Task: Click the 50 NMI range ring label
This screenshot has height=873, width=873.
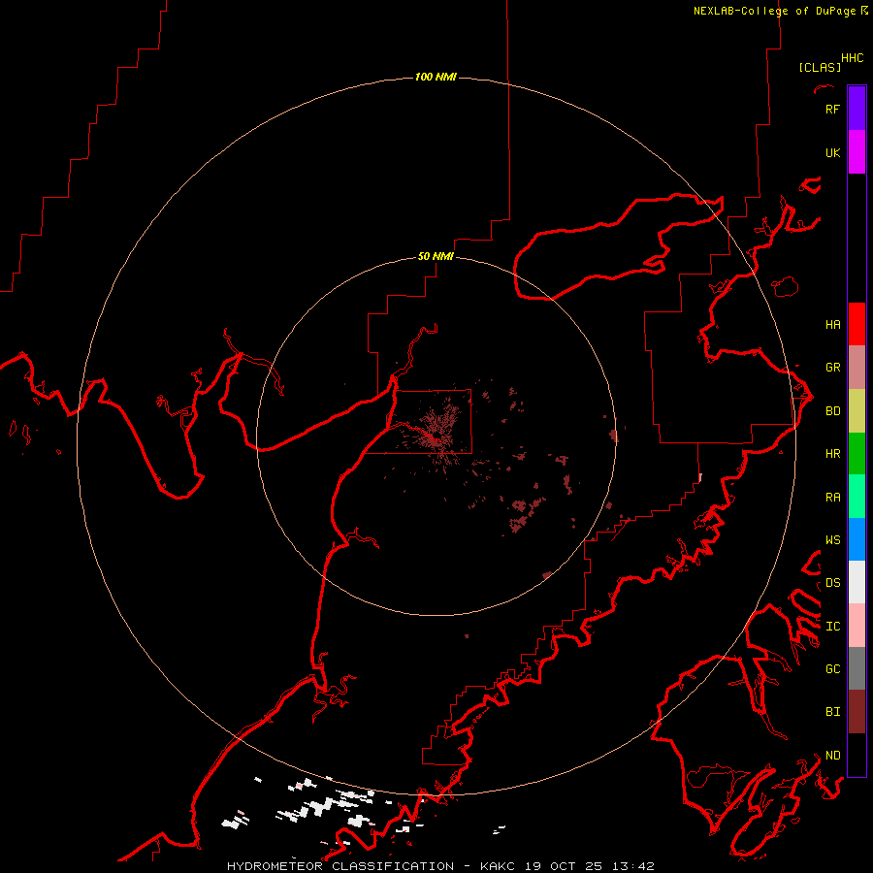Action: click(x=436, y=256)
